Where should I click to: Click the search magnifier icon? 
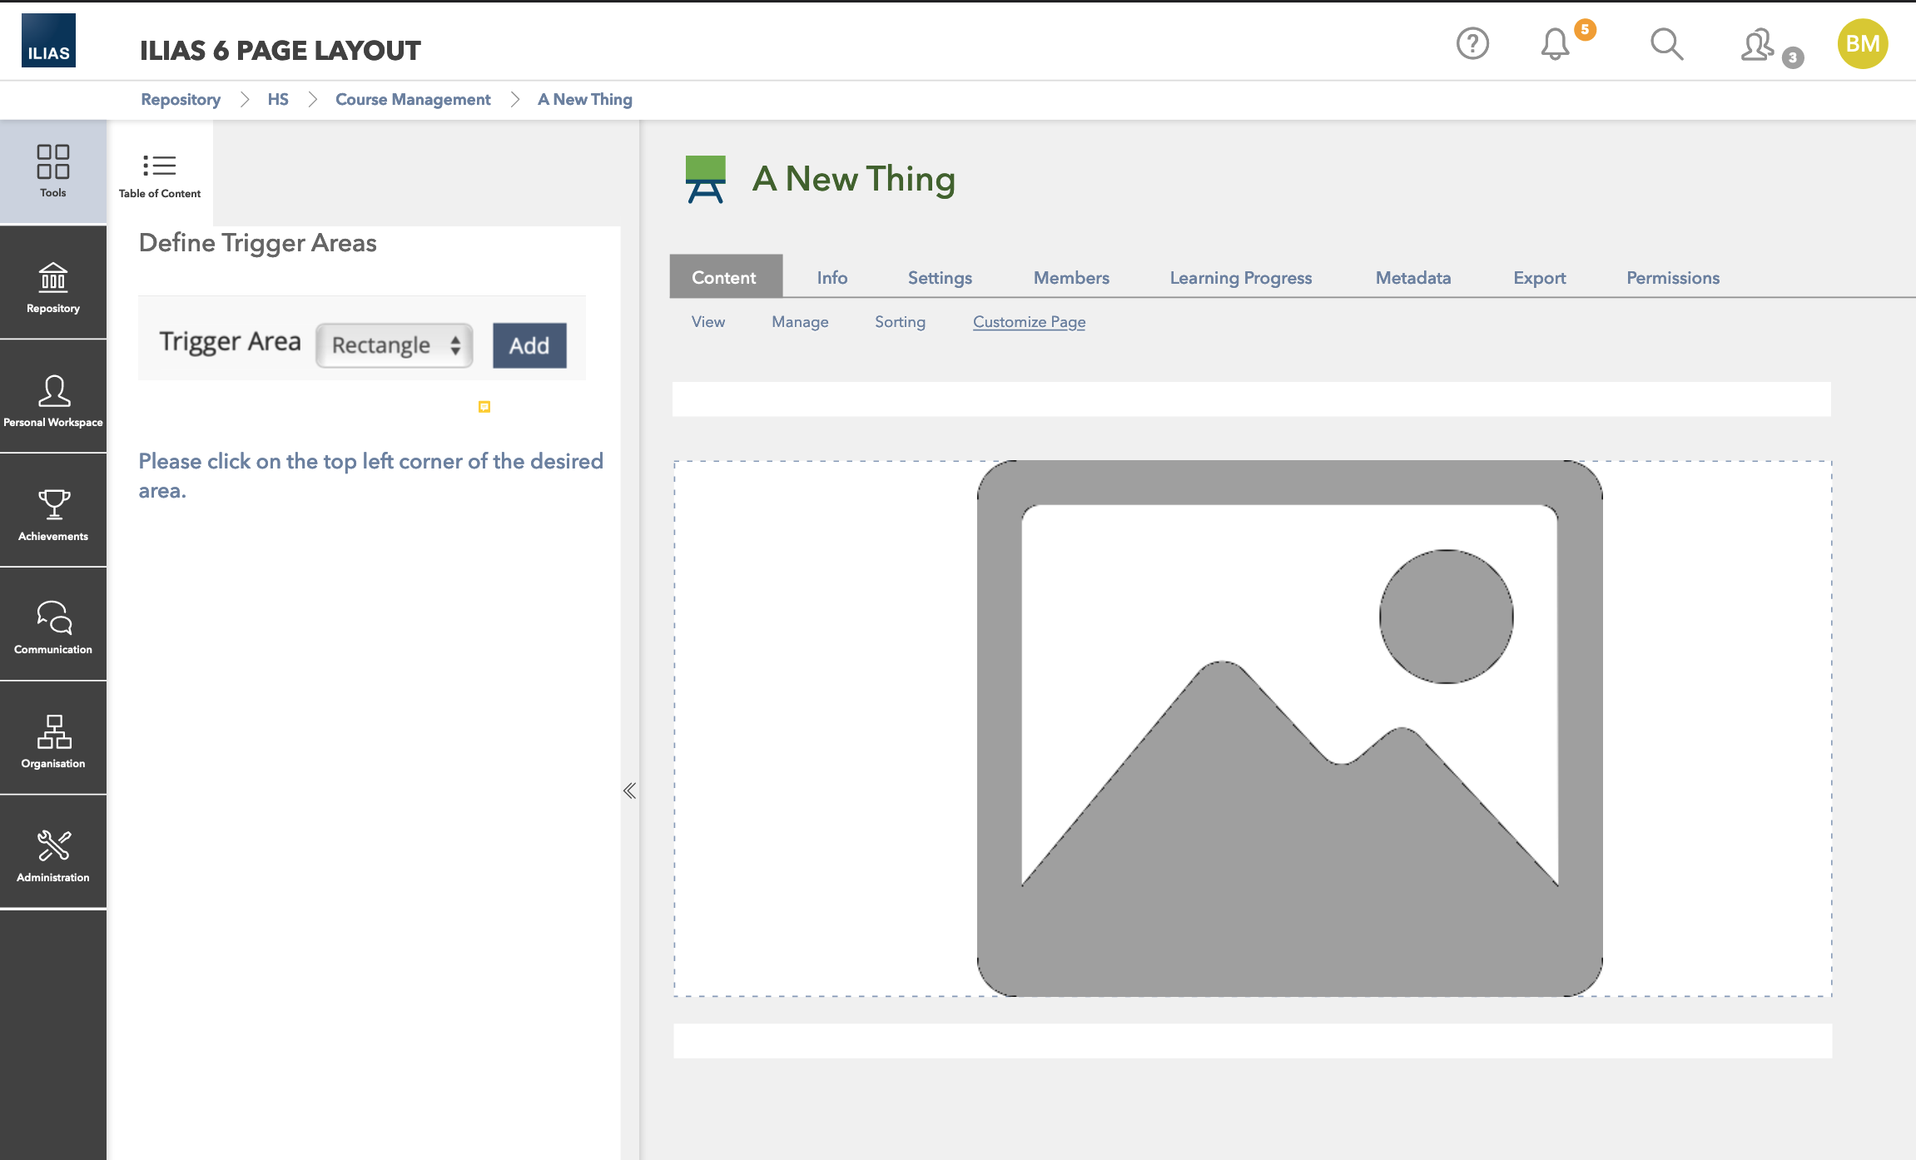point(1666,44)
